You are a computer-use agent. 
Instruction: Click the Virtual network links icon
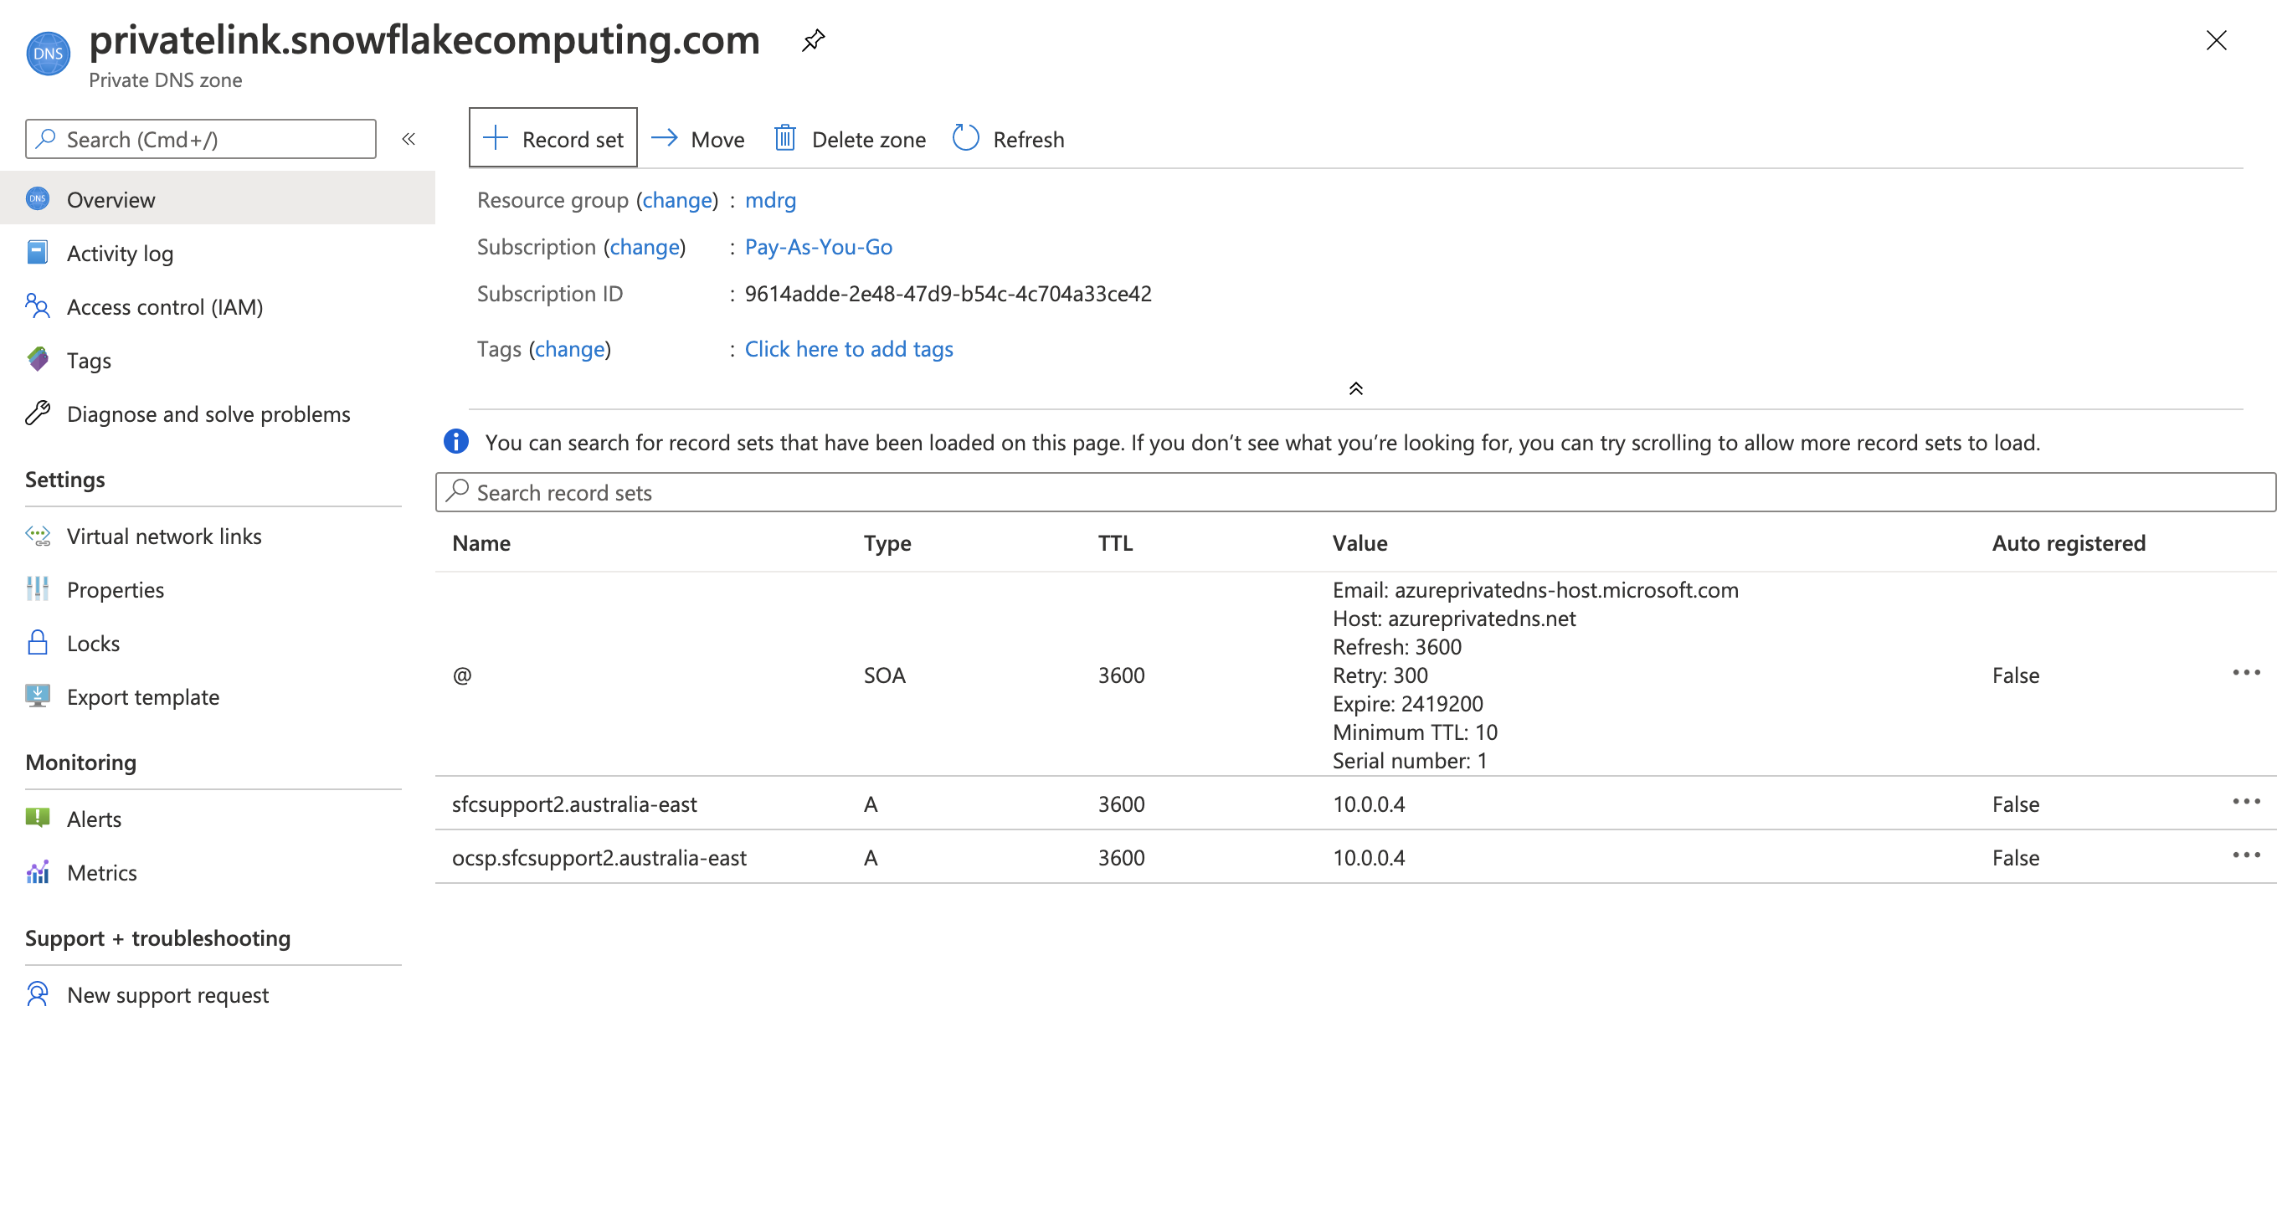pyautogui.click(x=42, y=537)
